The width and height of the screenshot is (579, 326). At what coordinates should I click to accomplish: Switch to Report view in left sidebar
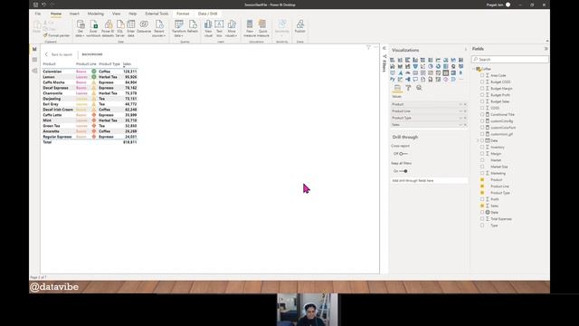[34, 49]
